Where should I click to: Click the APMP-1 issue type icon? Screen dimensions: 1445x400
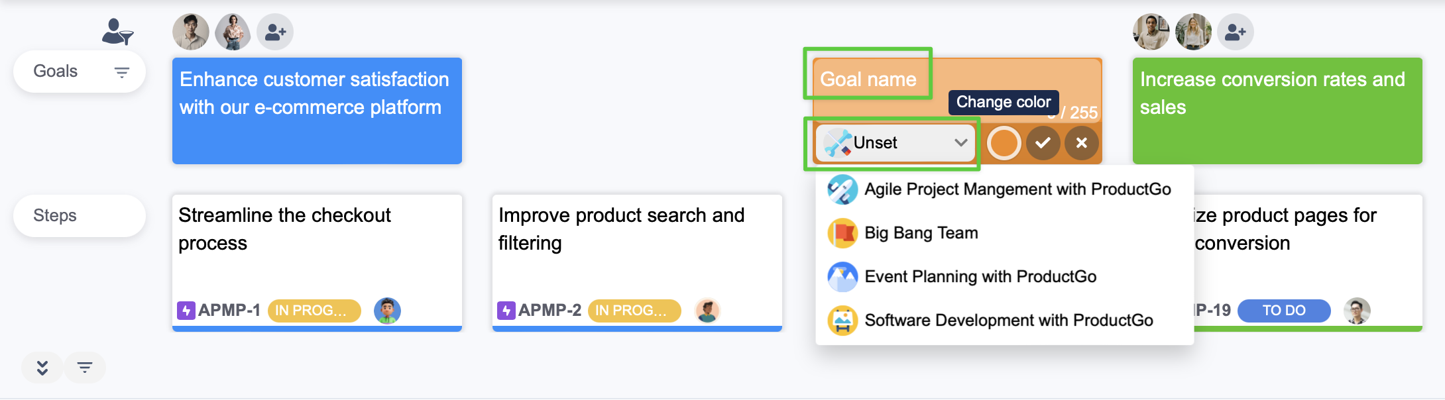(186, 310)
